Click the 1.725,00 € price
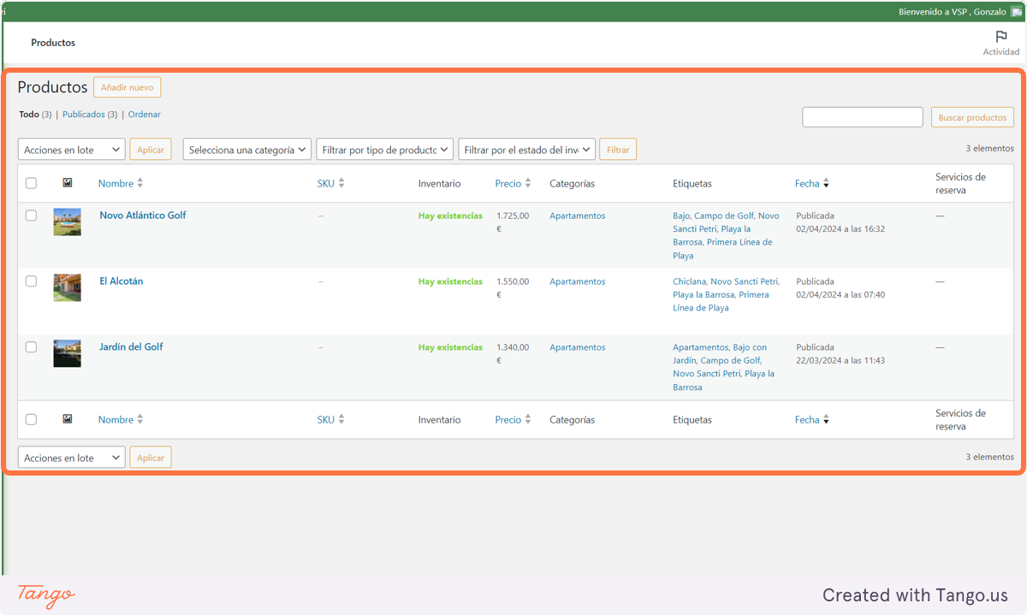The height and width of the screenshot is (615, 1027). click(513, 222)
